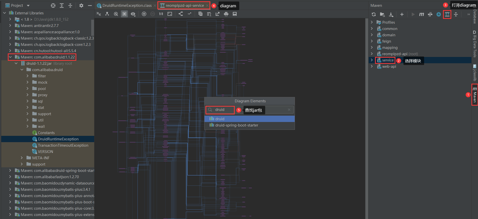
Task: Select Maven: com.alibaba:fastjson:1.2.70 library
Action: [50, 177]
